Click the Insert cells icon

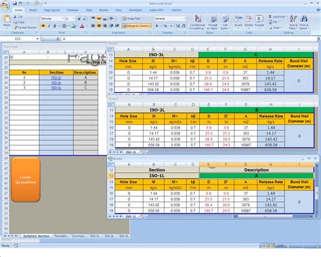pos(238,21)
